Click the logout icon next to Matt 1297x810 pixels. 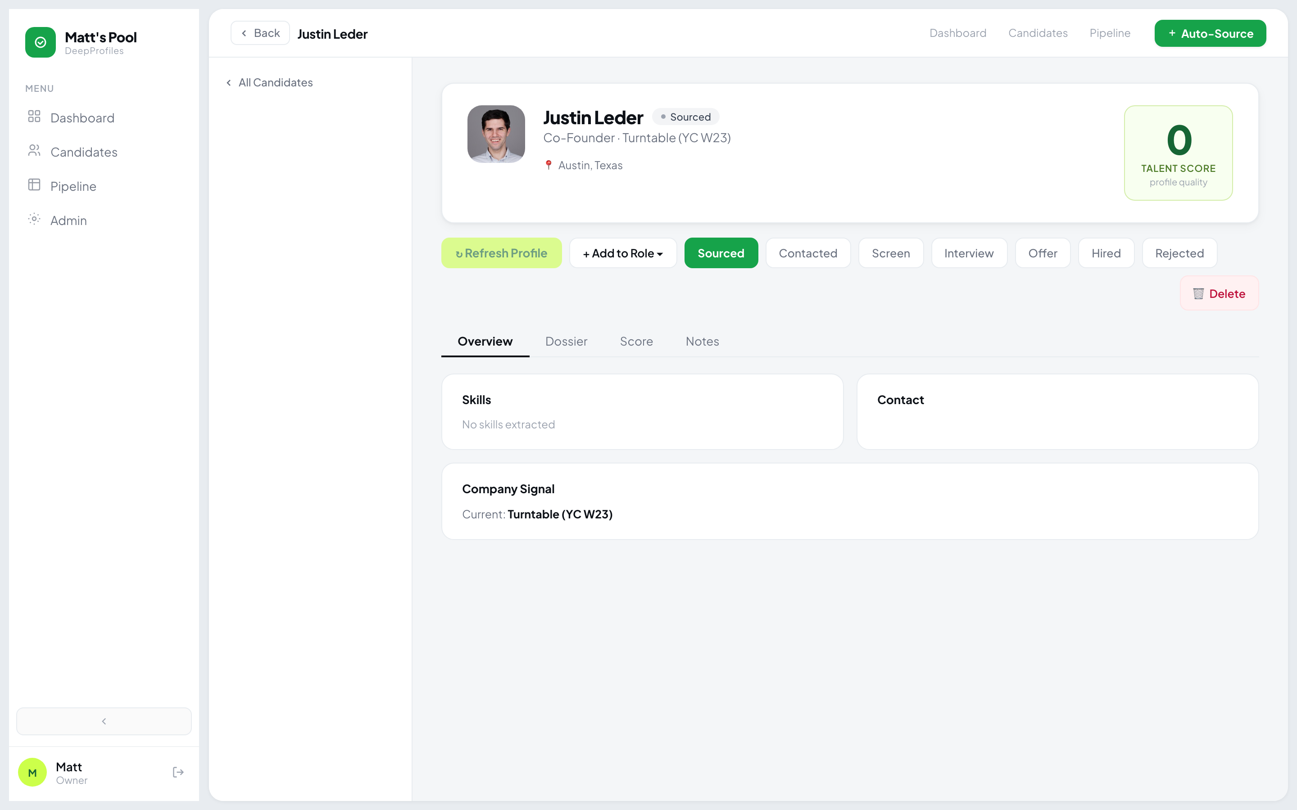(178, 772)
